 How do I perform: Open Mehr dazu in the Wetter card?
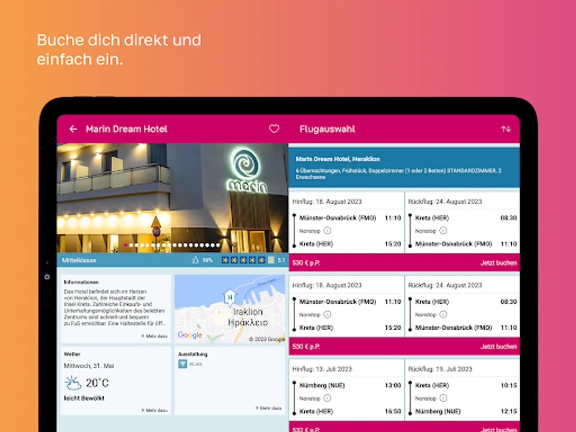[154, 410]
